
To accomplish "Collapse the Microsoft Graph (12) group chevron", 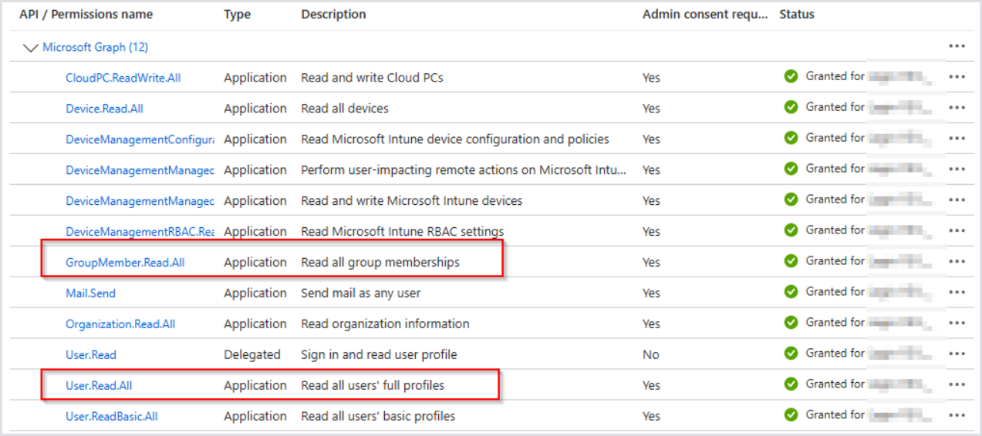I will pos(32,48).
